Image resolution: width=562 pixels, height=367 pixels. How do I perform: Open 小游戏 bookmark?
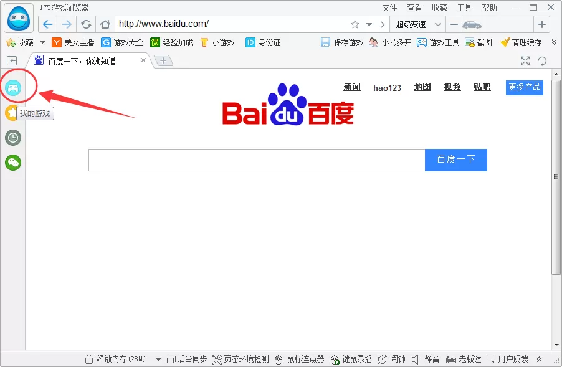[217, 42]
